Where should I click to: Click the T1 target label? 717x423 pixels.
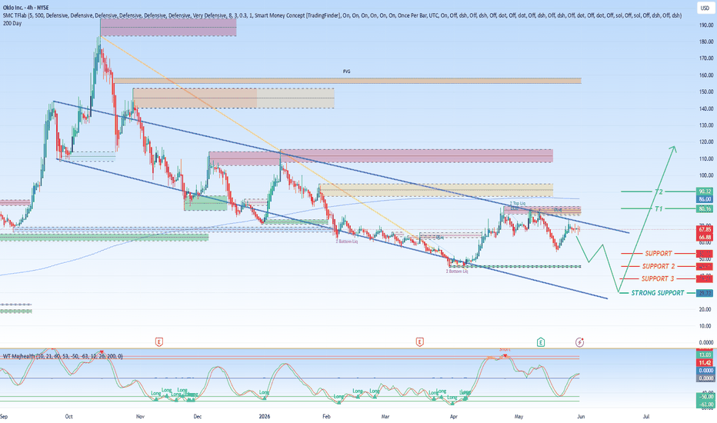659,208
